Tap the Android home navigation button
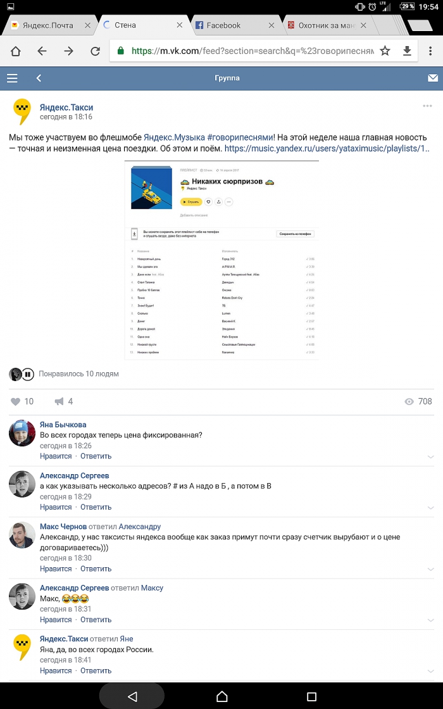 coord(221,696)
